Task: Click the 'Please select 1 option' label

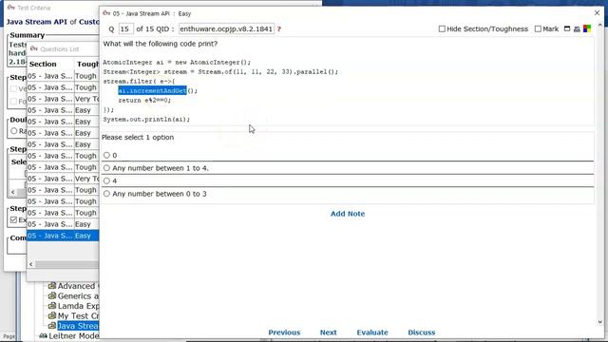Action: pyautogui.click(x=138, y=137)
